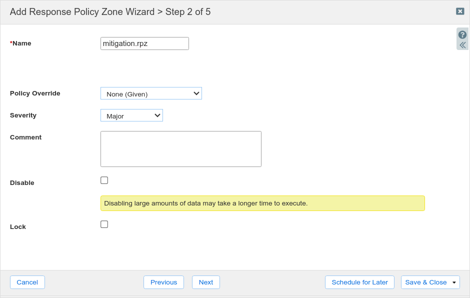This screenshot has width=470, height=298.
Task: Click the Comment field label
Action: click(25, 137)
